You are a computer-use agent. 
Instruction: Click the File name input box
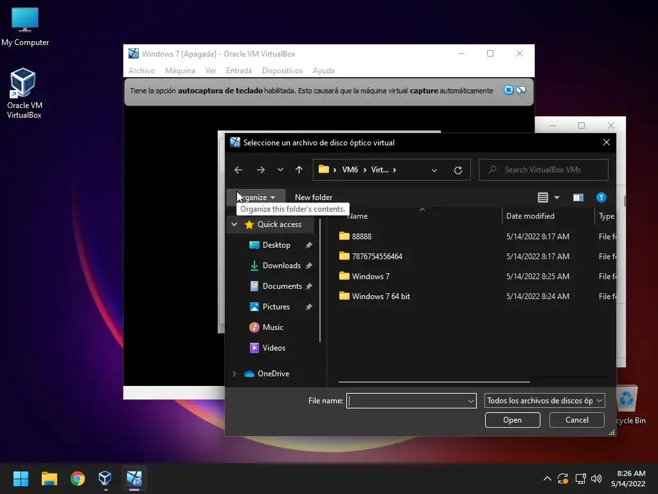click(407, 401)
